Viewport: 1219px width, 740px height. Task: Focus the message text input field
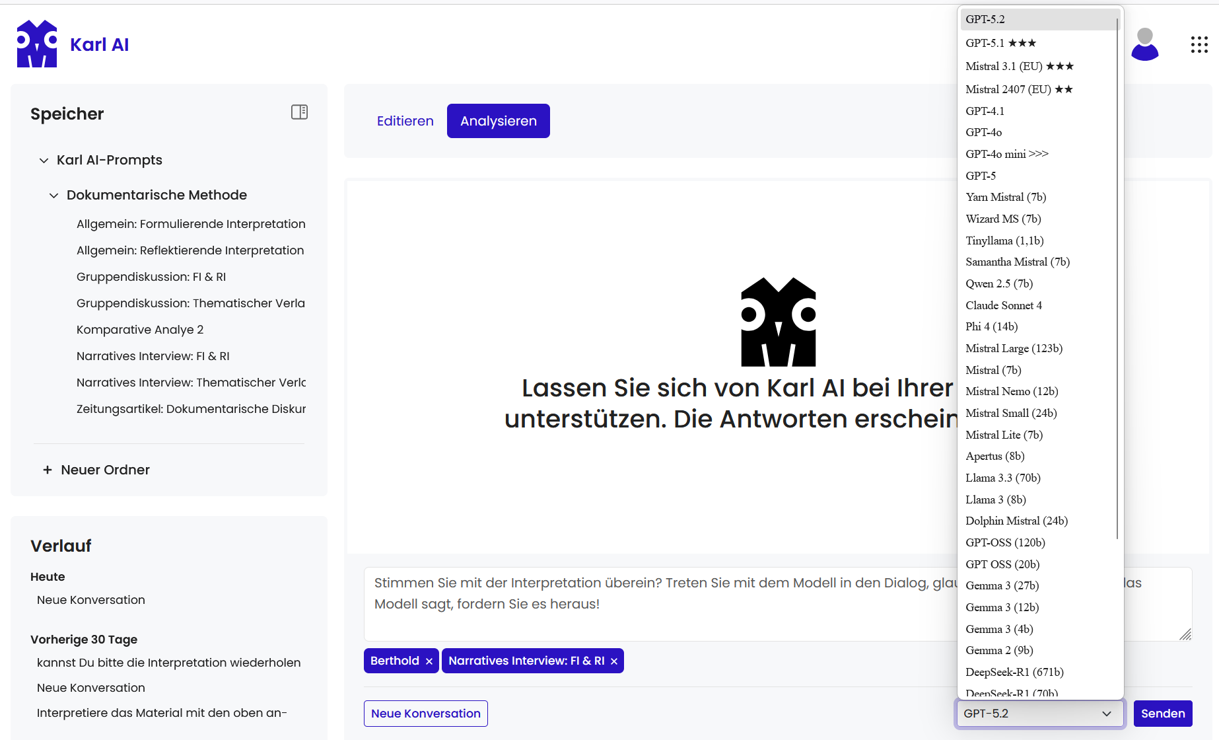tap(778, 604)
